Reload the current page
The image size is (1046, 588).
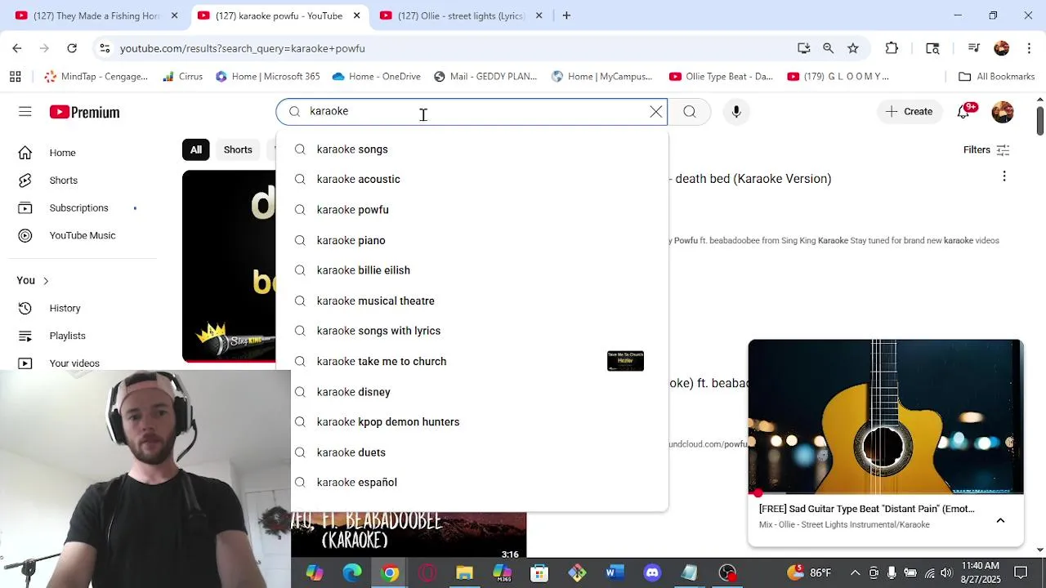click(72, 48)
